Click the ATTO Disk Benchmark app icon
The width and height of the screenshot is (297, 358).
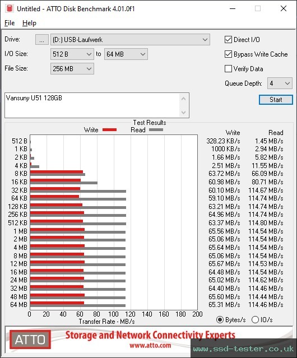(10, 8)
